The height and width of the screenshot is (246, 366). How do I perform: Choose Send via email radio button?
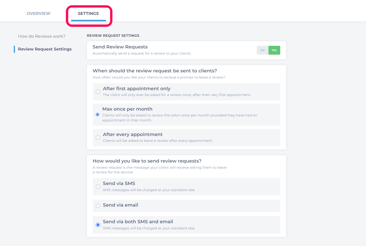pos(98,206)
